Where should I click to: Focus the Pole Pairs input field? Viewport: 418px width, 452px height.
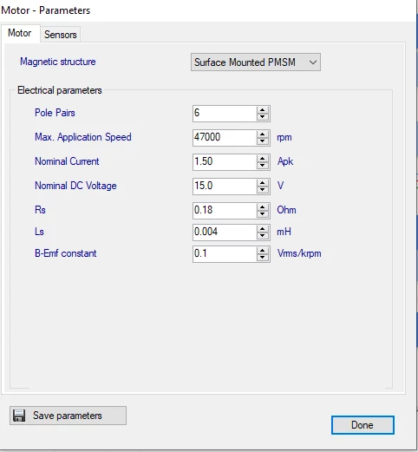225,114
